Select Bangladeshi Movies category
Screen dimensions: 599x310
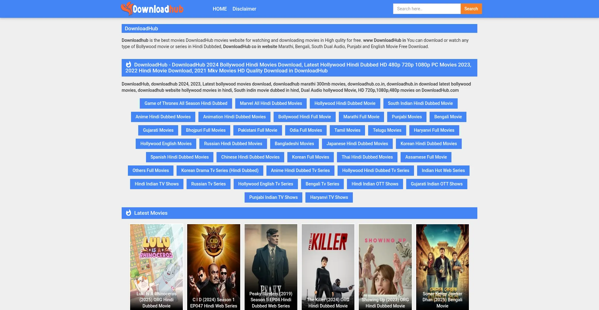294,144
